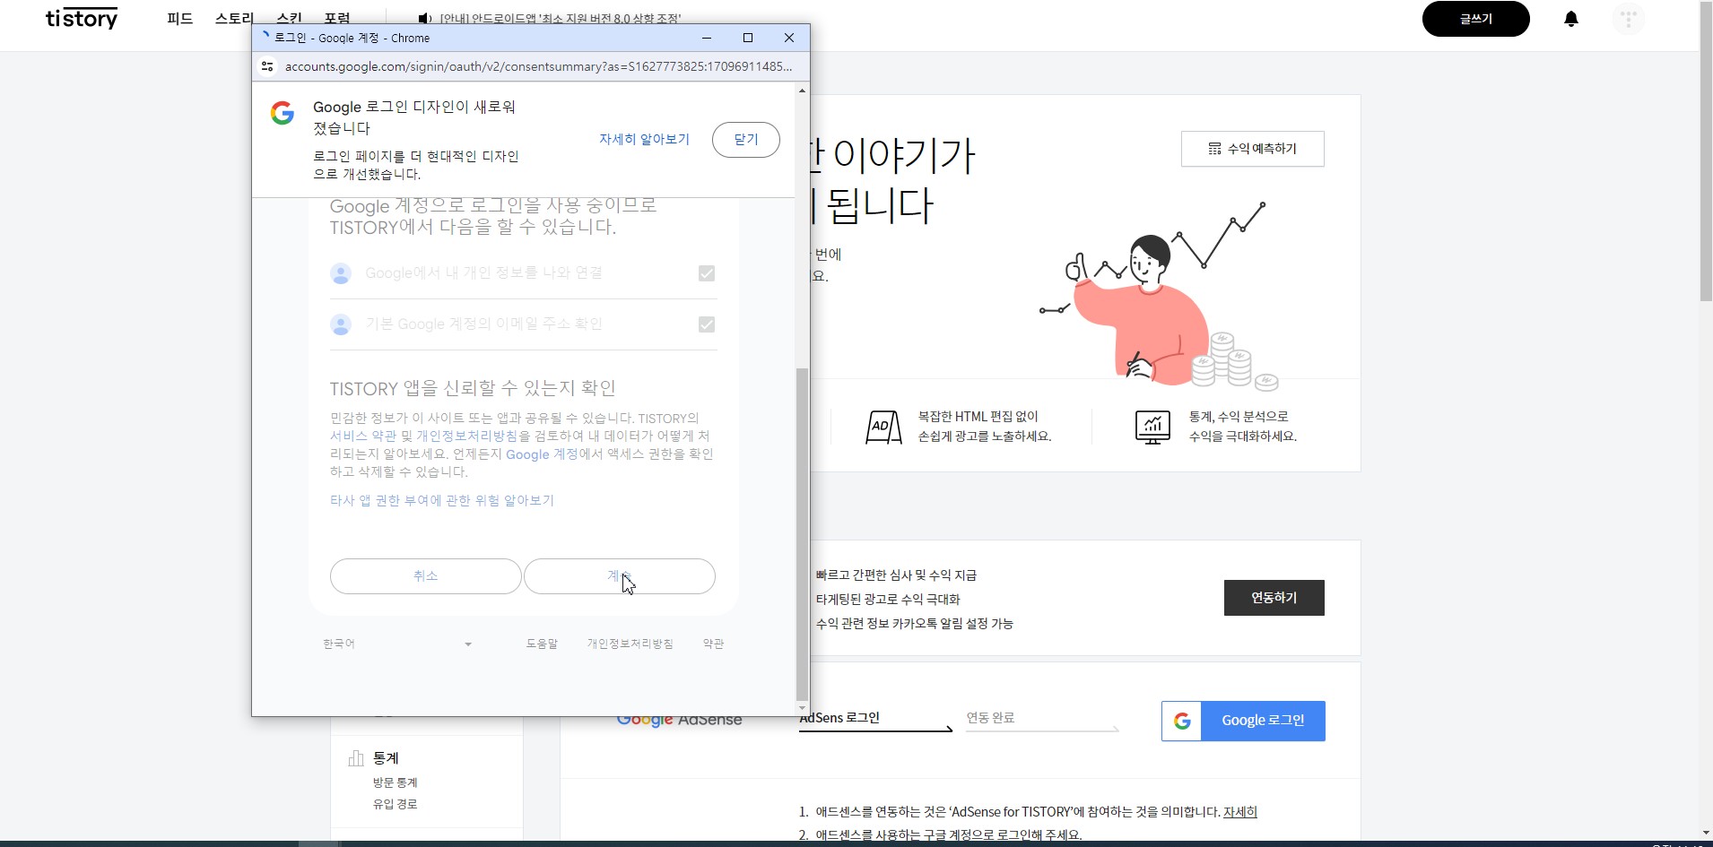Click the 타게팅된 광고로 수익 극대화 text
1713x847 pixels.
click(x=888, y=600)
